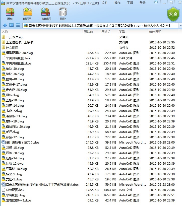Sort by 修改日期 column header
182x206 pixels.
click(155, 32)
